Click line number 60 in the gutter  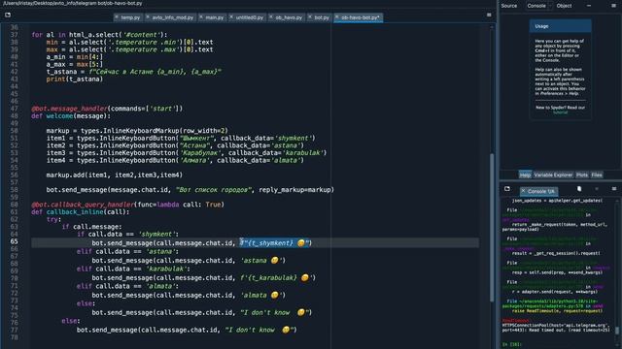click(14, 205)
